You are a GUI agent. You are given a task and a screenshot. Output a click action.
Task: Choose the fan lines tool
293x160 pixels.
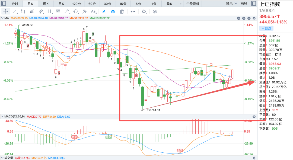coord(32,12)
